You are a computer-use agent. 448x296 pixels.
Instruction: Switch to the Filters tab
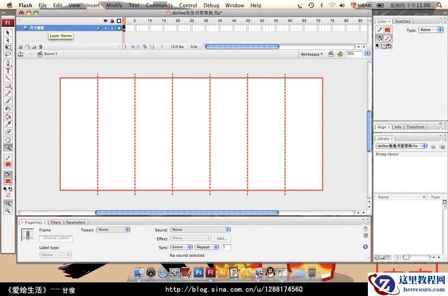tap(56, 222)
